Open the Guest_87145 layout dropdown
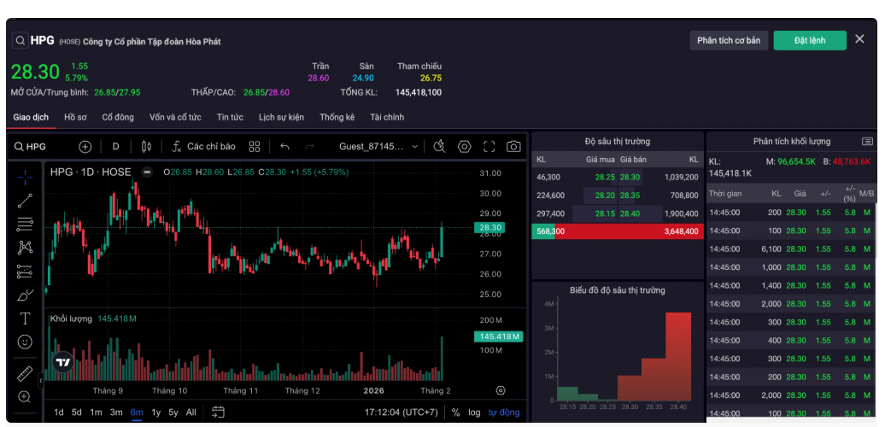Screen dimensions: 891x427 (x=378, y=147)
